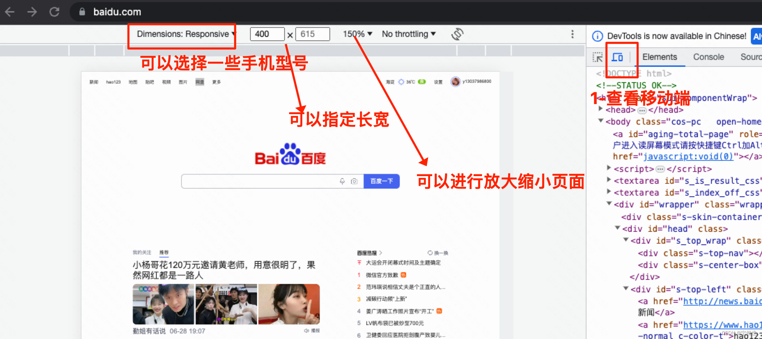Select the 推荐 feed tab
The width and height of the screenshot is (762, 339).
coord(164,252)
